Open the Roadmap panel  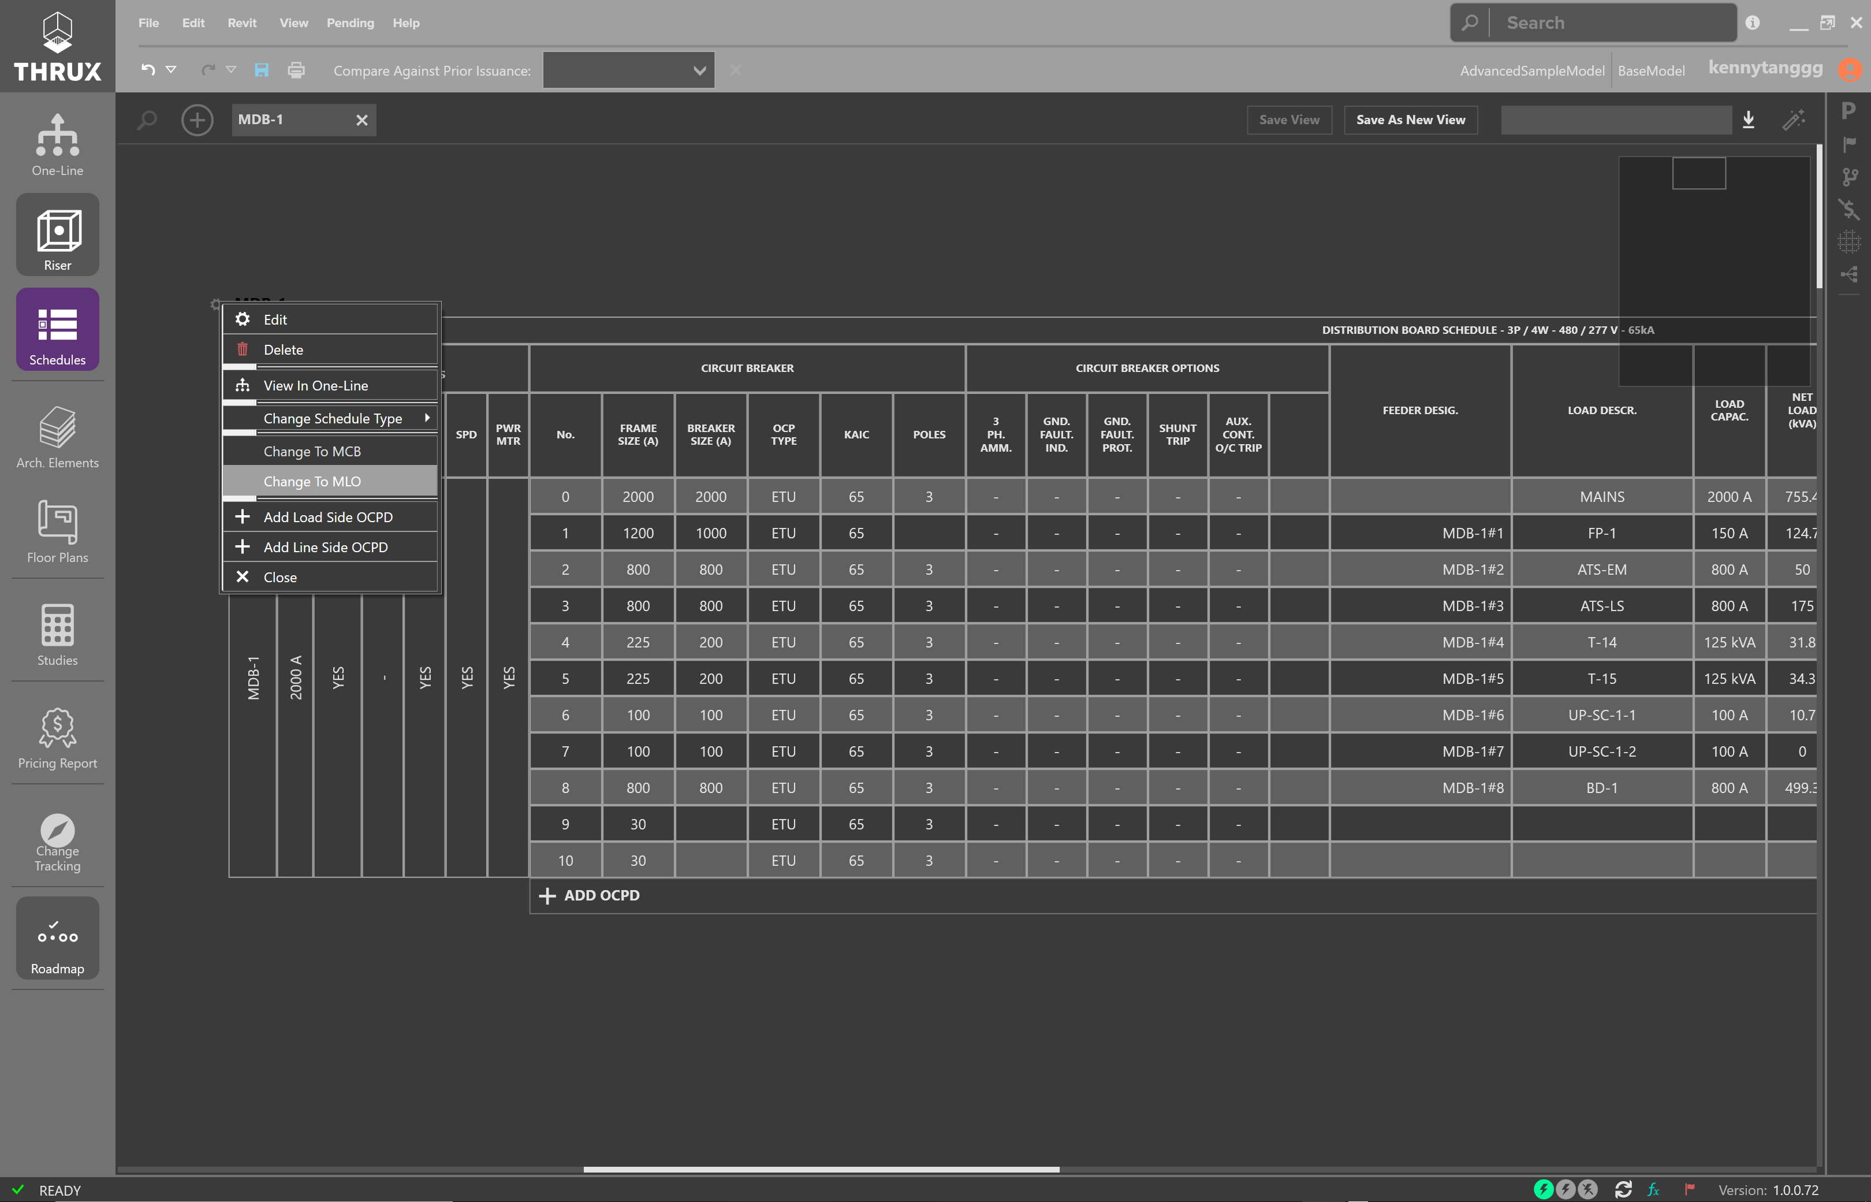(x=57, y=938)
